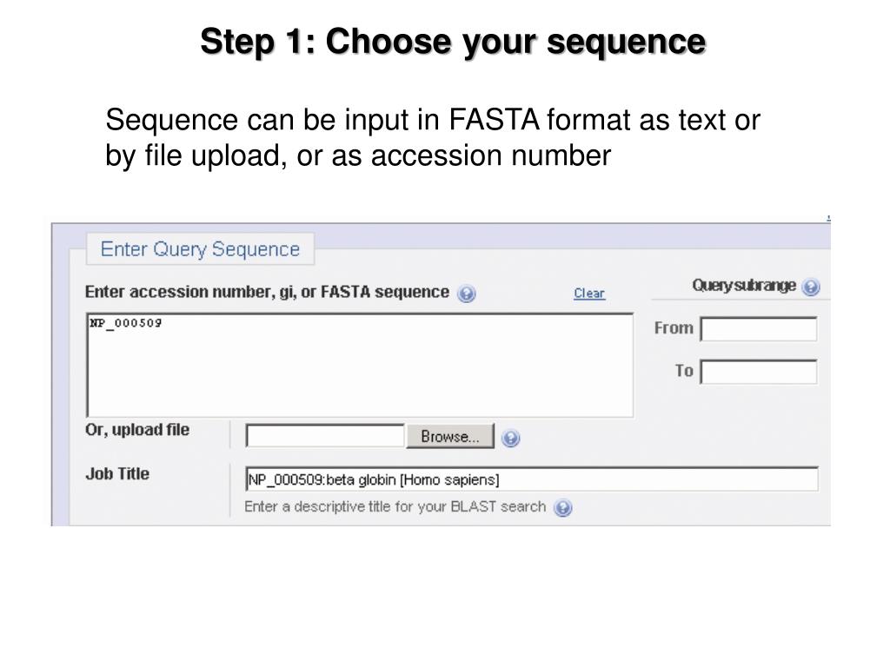Viewport: 890px width, 667px height.
Task: Click the "Enter a descriptive title" hint text
Action: pos(395,506)
